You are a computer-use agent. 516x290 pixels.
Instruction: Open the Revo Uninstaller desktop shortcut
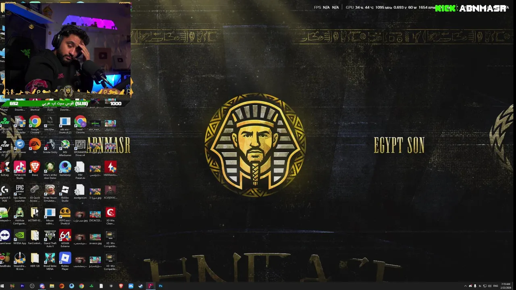pyautogui.click(x=20, y=125)
